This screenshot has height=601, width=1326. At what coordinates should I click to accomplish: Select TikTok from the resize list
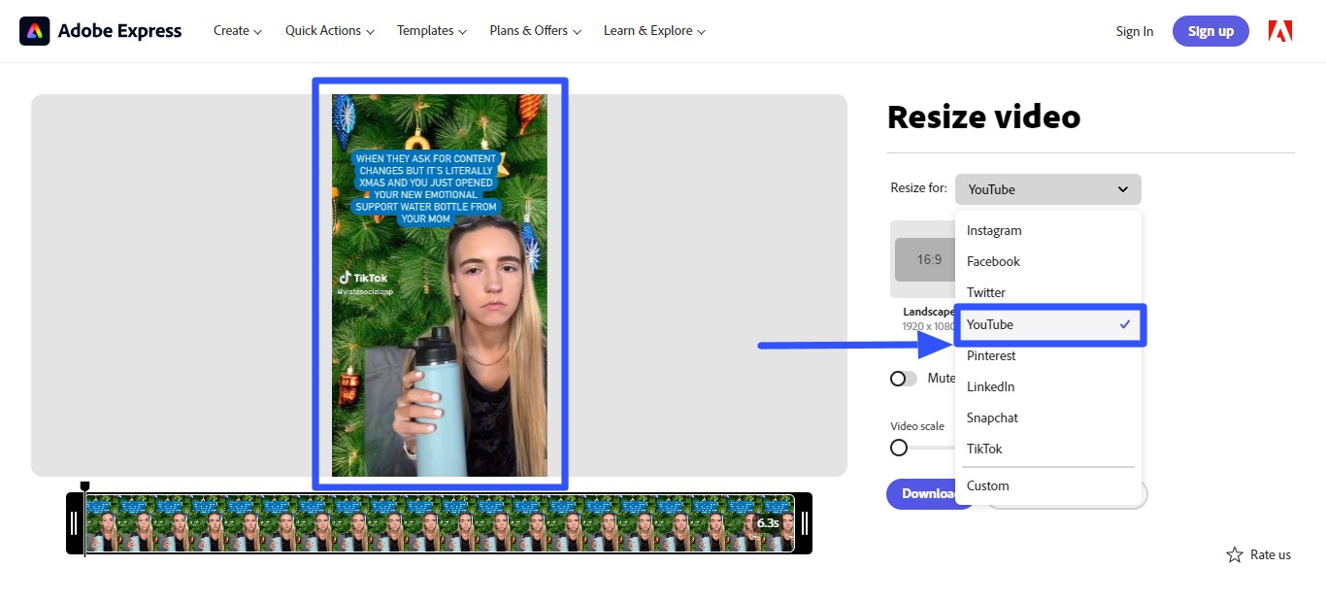983,449
